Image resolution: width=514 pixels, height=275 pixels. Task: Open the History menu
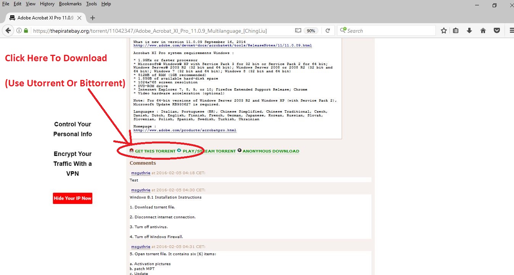[x=47, y=4]
